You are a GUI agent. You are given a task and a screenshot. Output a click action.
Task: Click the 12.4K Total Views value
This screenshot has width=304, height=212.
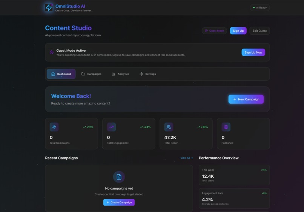pos(208,176)
